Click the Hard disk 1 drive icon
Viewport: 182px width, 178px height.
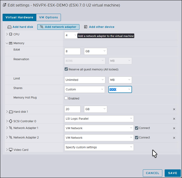(11, 112)
